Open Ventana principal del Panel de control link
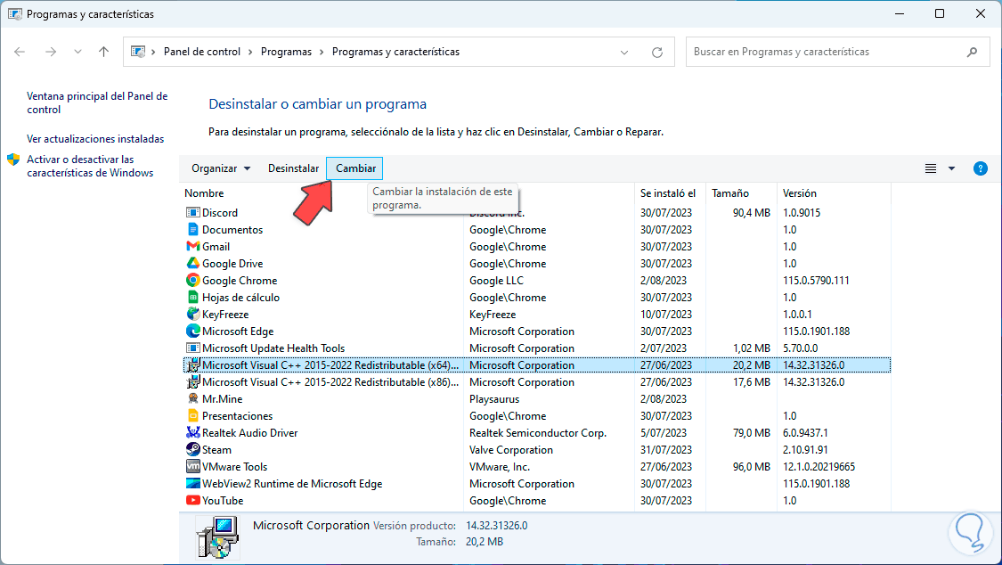Viewport: 1002px width, 565px height. pos(97,102)
